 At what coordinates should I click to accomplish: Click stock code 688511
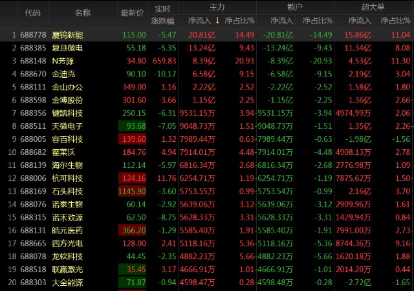coord(33,126)
